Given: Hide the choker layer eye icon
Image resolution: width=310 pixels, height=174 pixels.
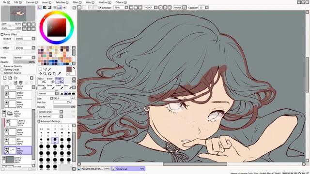Looking at the screenshot, I should pos(6,93).
